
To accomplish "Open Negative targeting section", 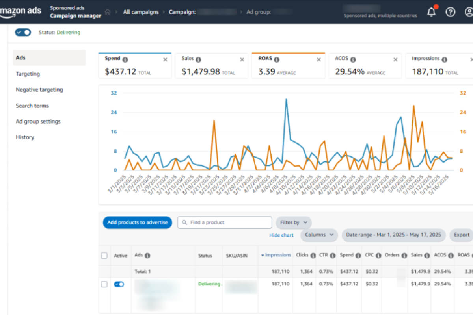I will [x=39, y=90].
